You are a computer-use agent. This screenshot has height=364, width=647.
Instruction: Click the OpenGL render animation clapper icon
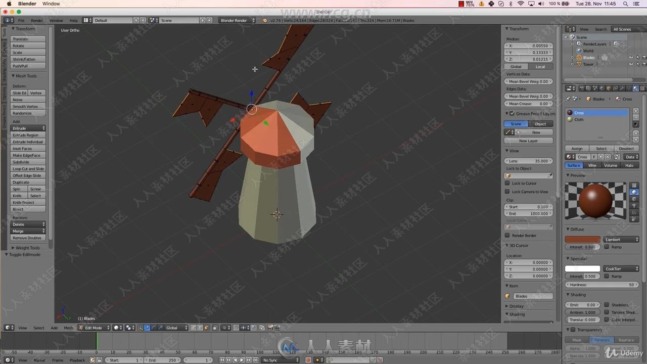pos(276,328)
